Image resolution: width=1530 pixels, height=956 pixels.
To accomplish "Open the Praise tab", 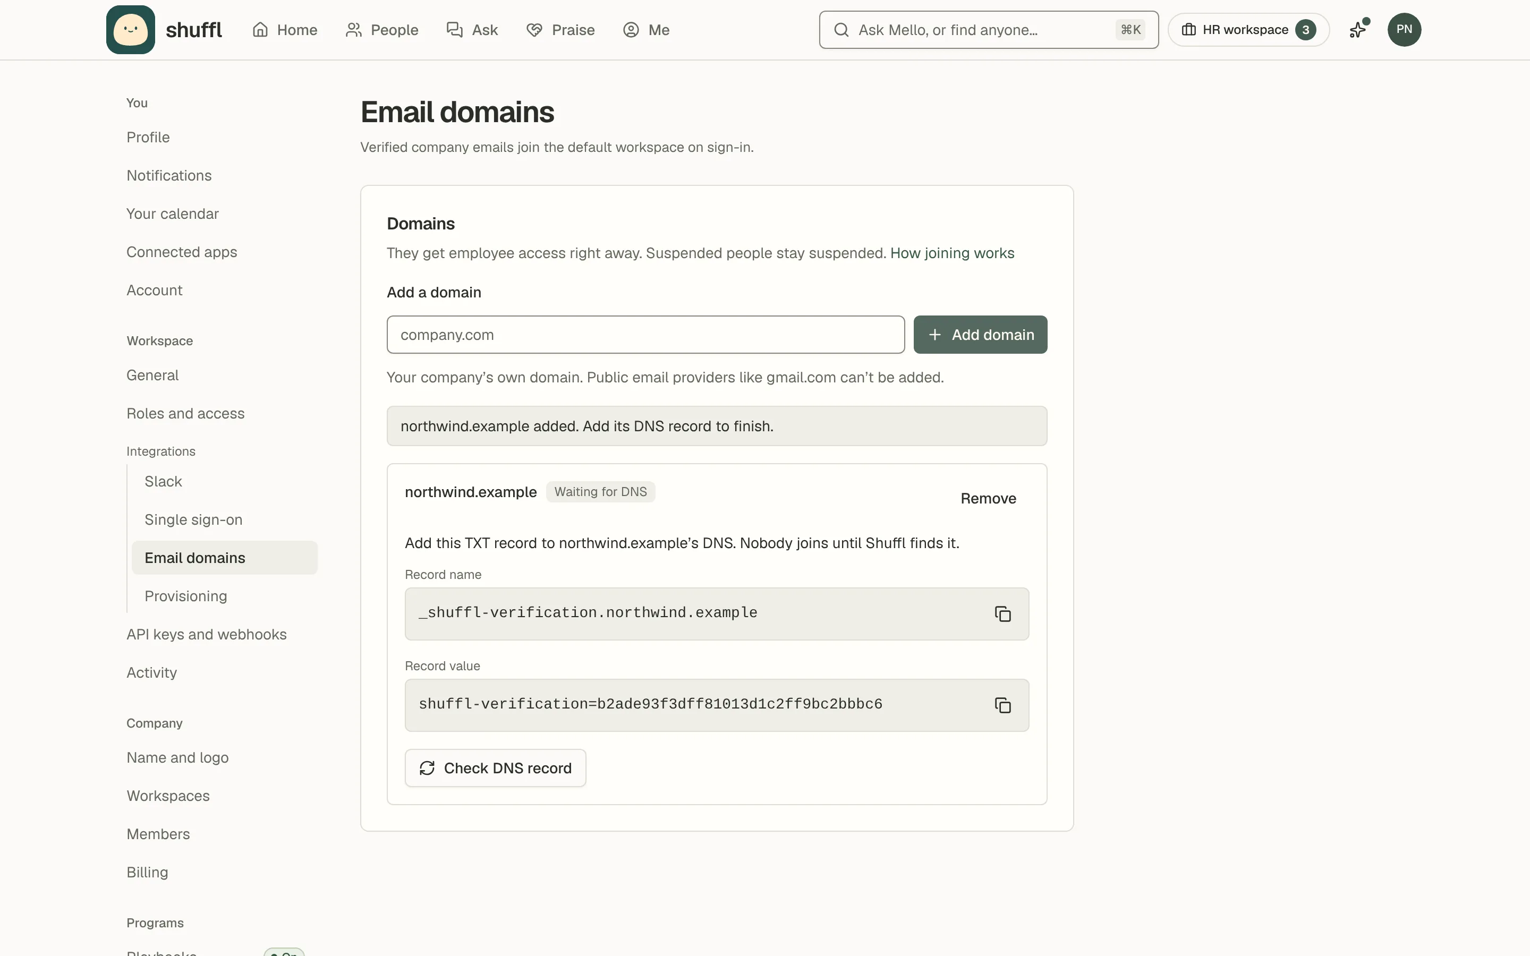I will point(560,30).
